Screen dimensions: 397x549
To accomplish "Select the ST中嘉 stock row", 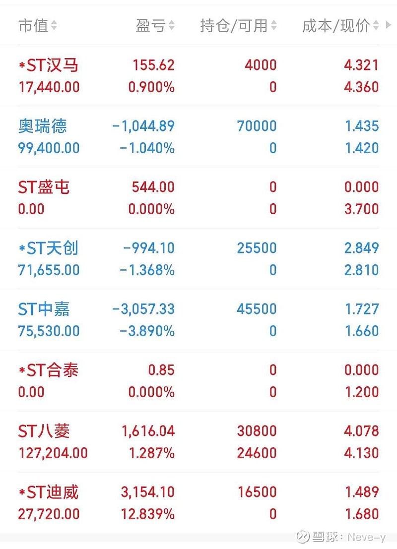I will (198, 319).
